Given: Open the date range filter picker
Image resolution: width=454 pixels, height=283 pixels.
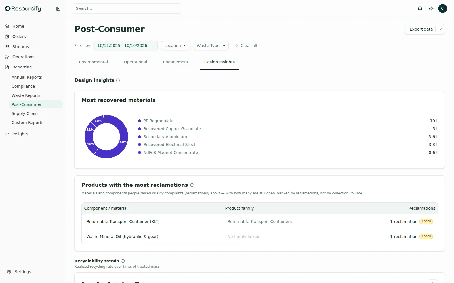Looking at the screenshot, I should tap(122, 46).
